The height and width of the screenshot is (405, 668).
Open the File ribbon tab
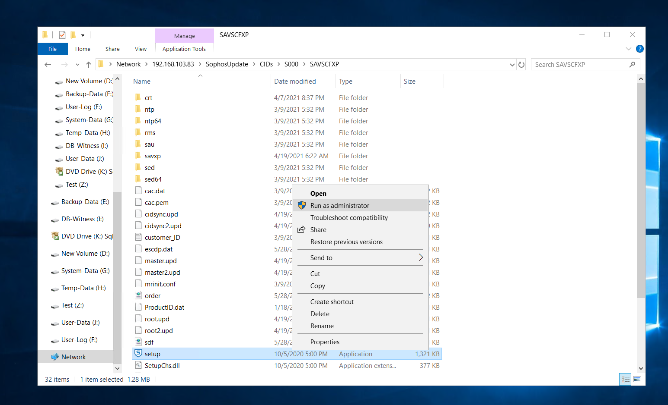coord(52,49)
